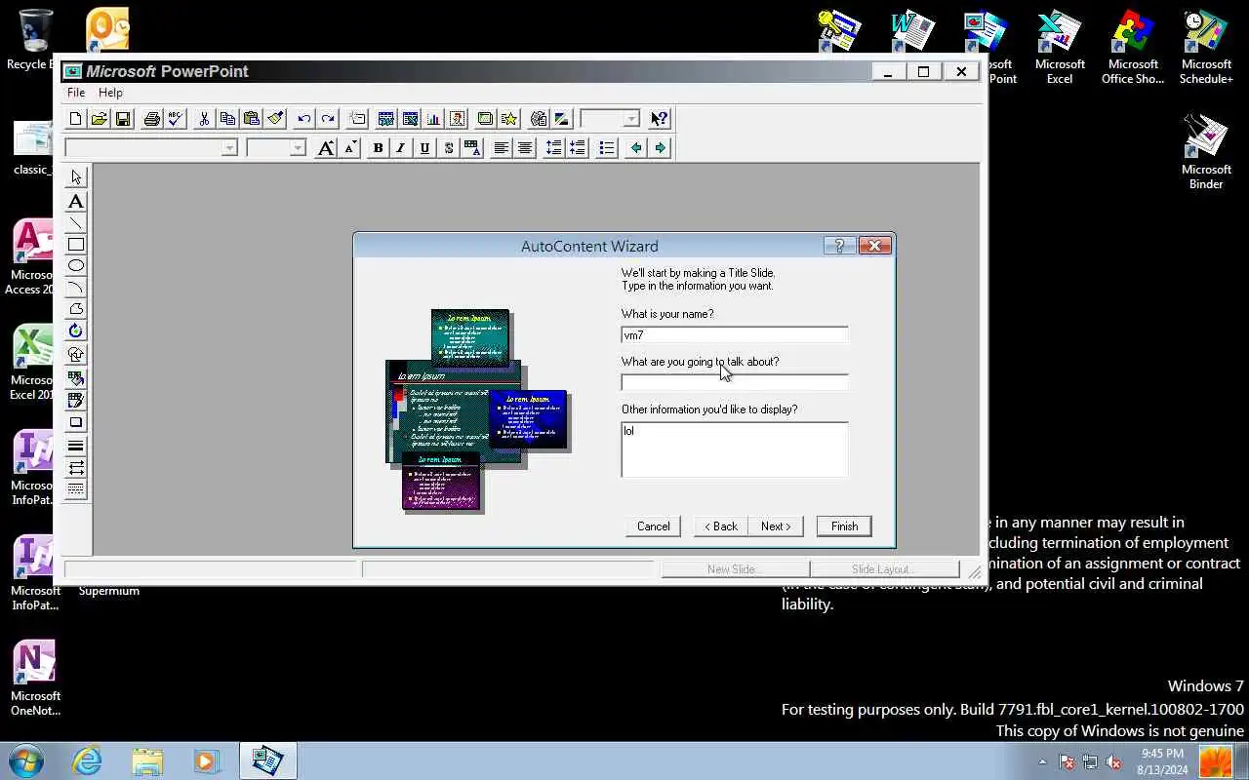Toggle text shadow S button
The width and height of the screenshot is (1249, 780).
point(449,148)
